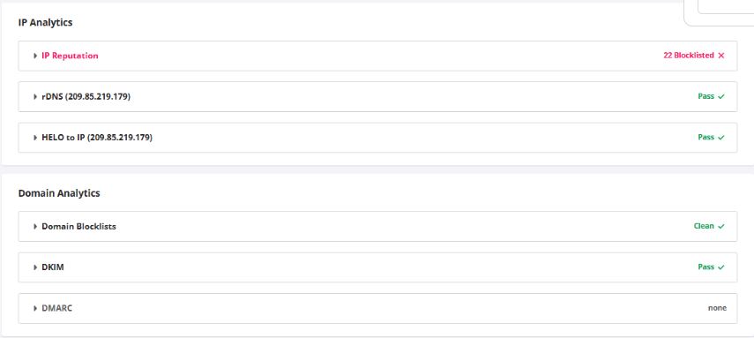754x338 pixels.
Task: Select the Domain Blocklists label
Action: (x=78, y=226)
